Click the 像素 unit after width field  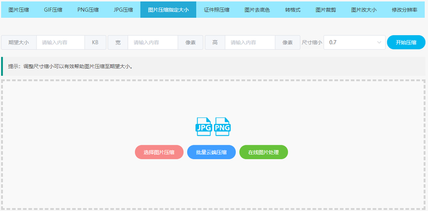pos(190,43)
